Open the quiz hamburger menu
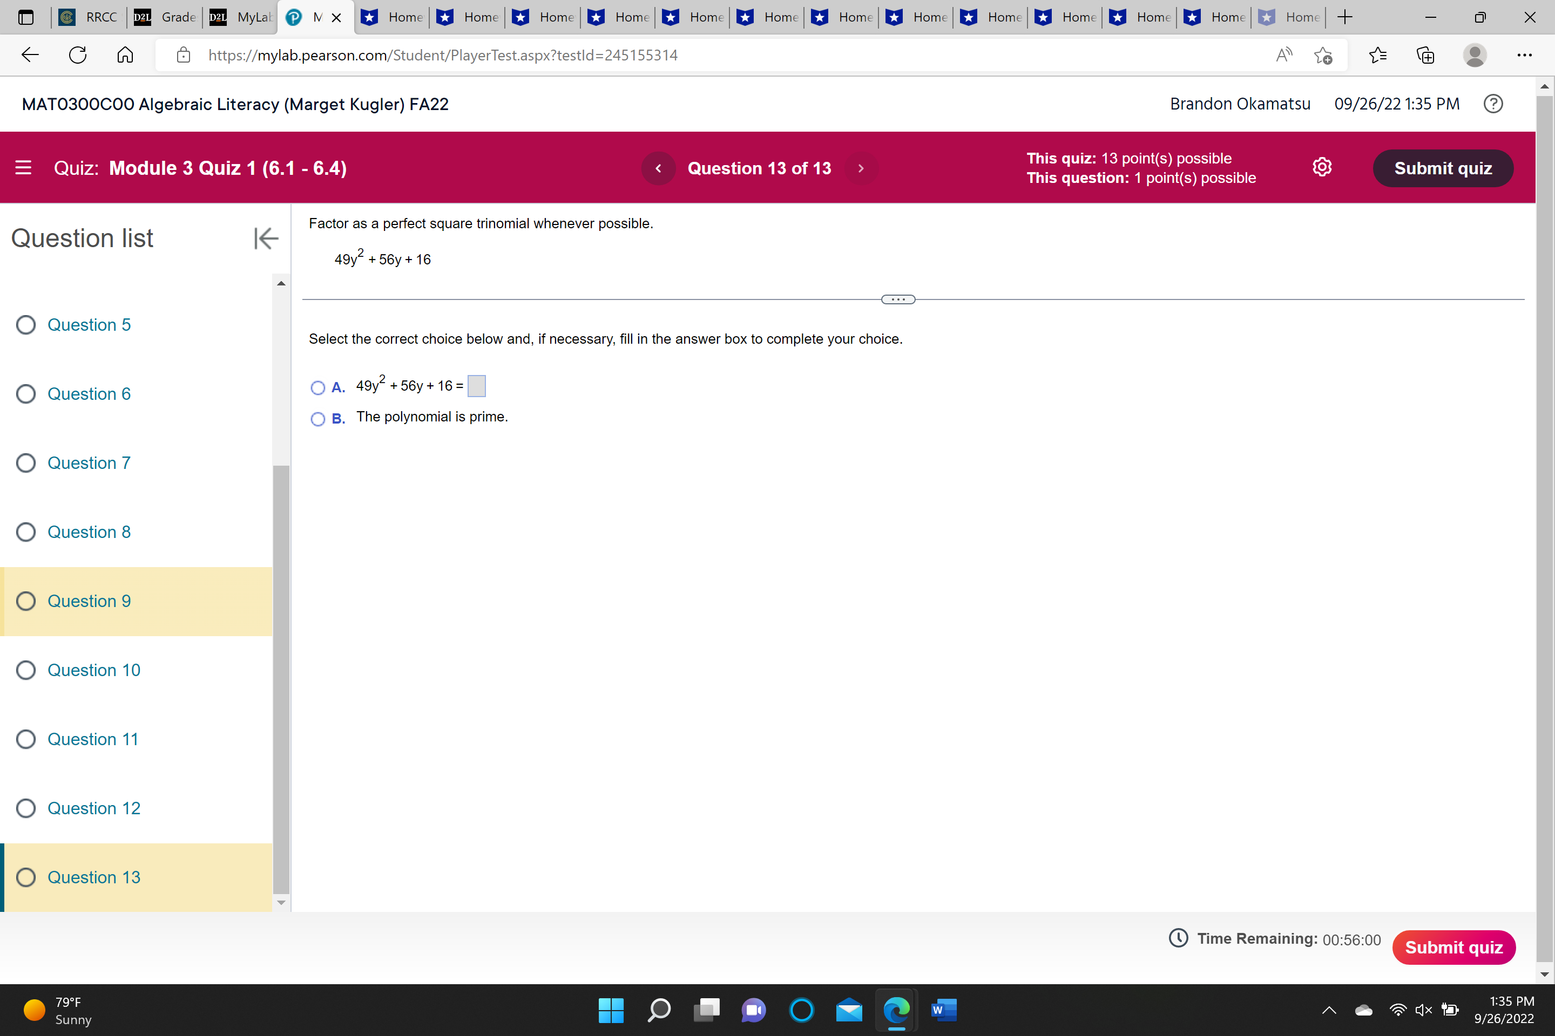 tap(23, 168)
